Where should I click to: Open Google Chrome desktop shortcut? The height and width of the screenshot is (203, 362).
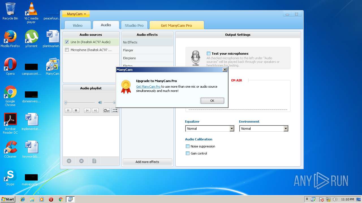(x=10, y=96)
